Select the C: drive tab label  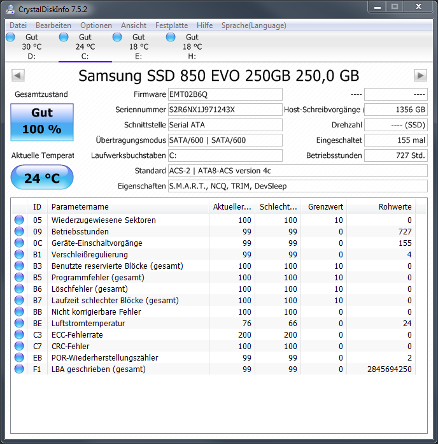85,56
